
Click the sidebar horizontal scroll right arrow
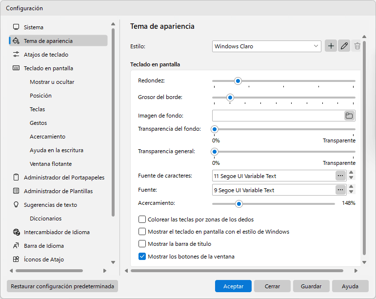click(x=104, y=271)
